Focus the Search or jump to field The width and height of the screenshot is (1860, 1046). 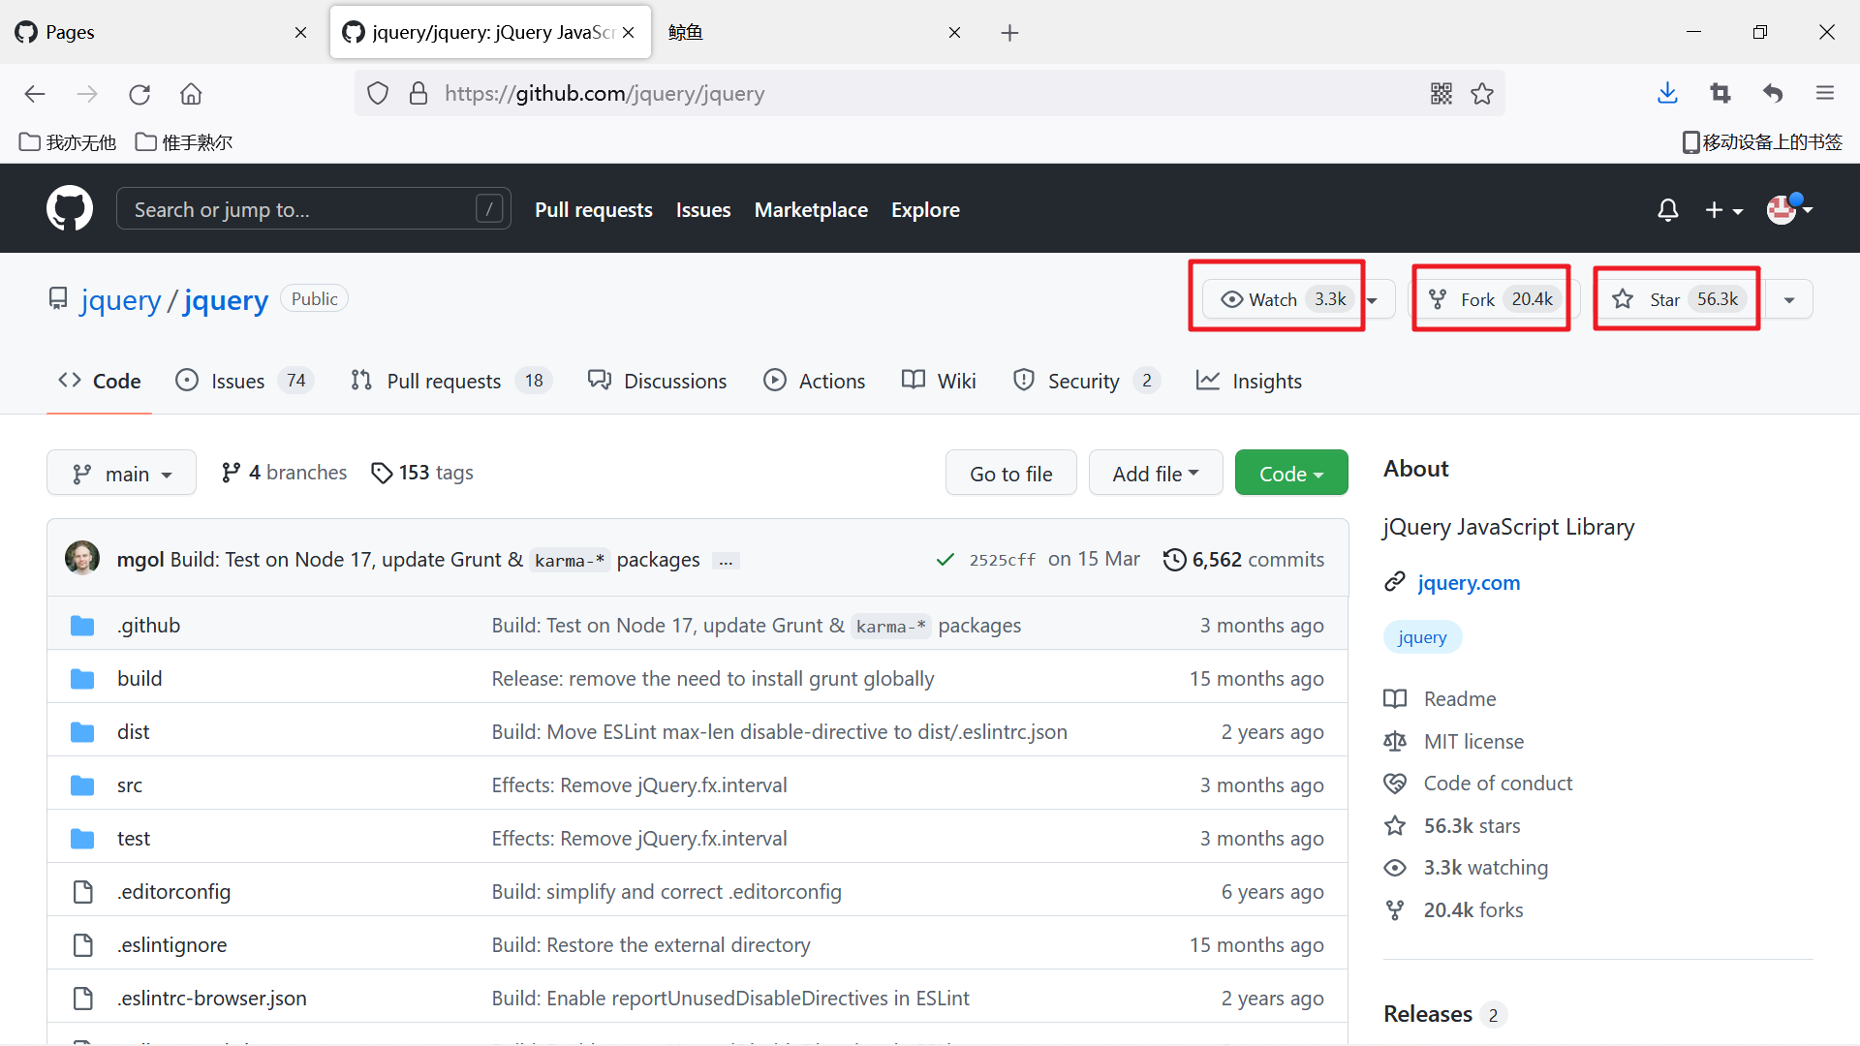[x=313, y=209]
